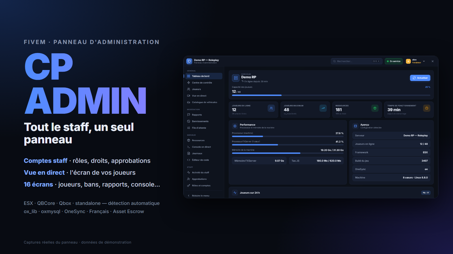Open Journaux in the sidebar
453x254 pixels.
click(x=204, y=154)
